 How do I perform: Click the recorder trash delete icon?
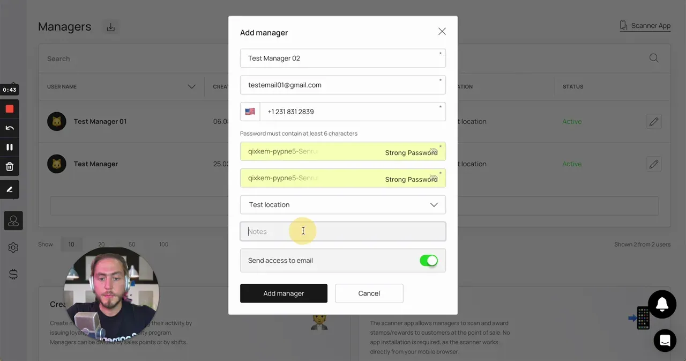(x=10, y=166)
